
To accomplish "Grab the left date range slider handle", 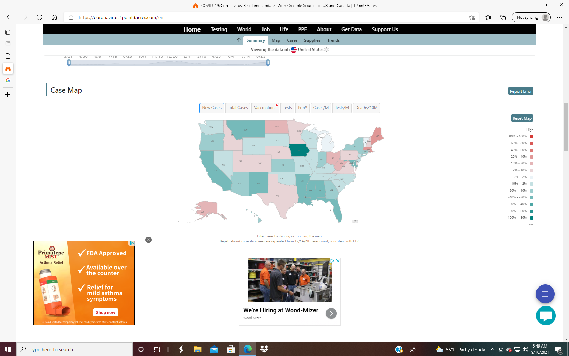I will [69, 63].
